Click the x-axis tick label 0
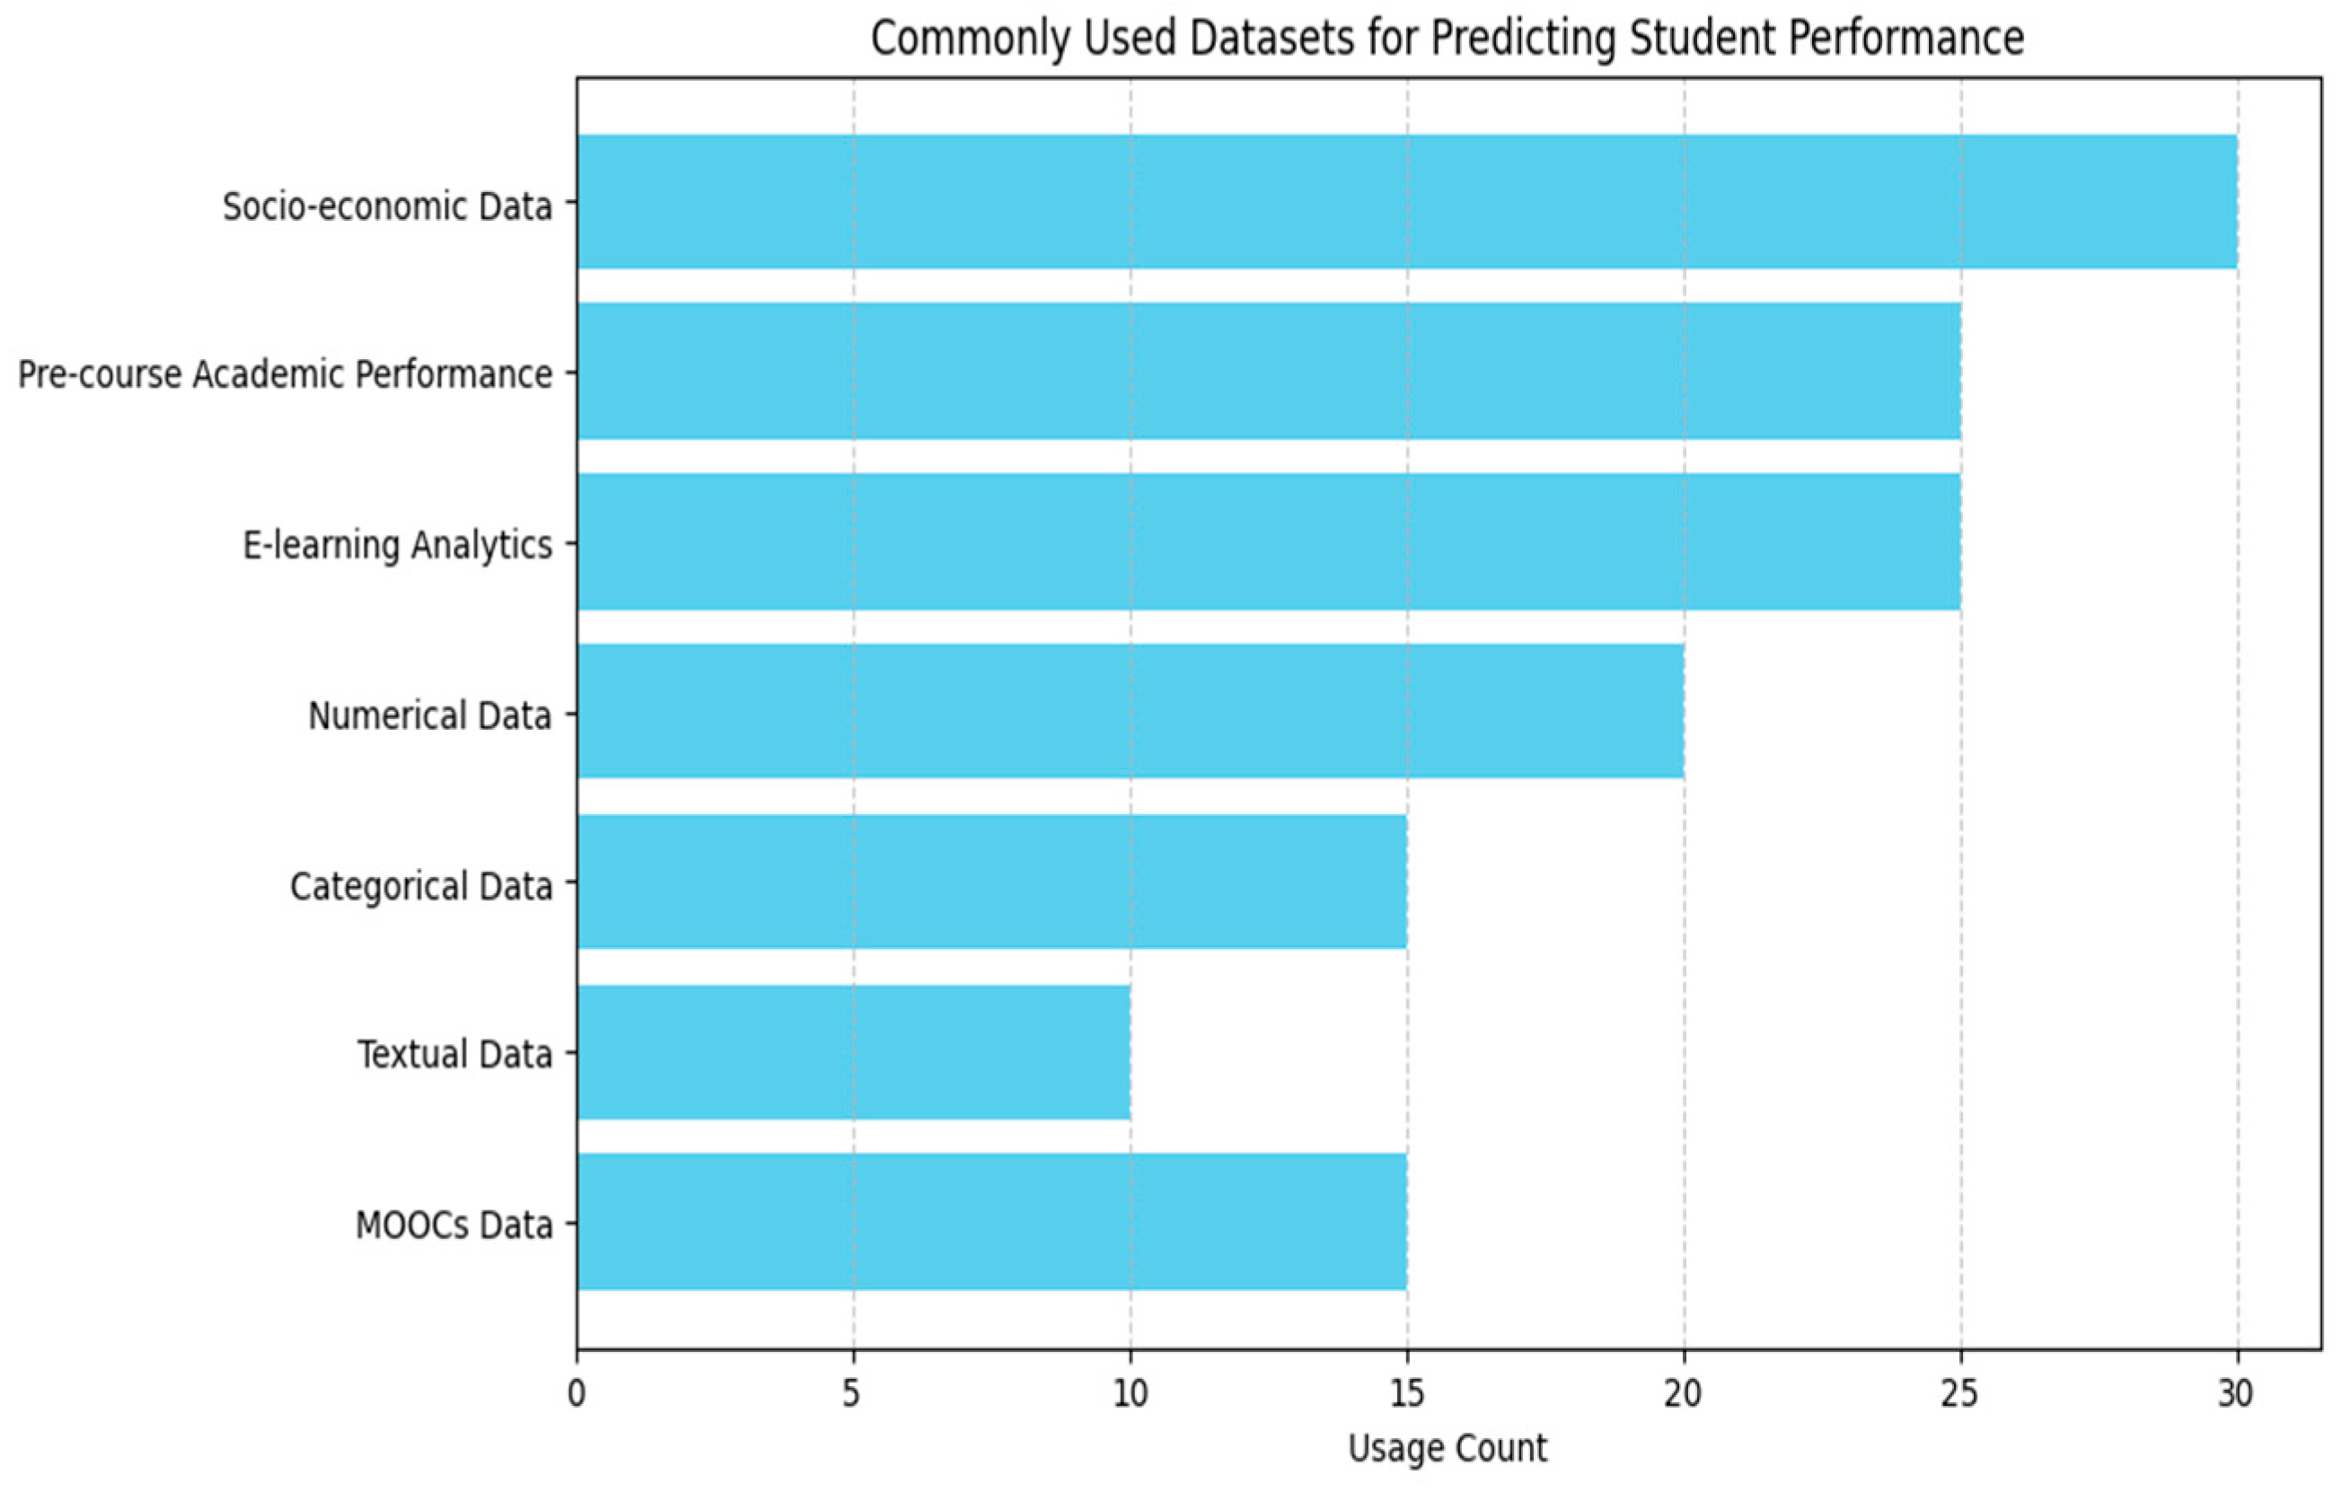The height and width of the screenshot is (1492, 2341). pyautogui.click(x=576, y=1394)
